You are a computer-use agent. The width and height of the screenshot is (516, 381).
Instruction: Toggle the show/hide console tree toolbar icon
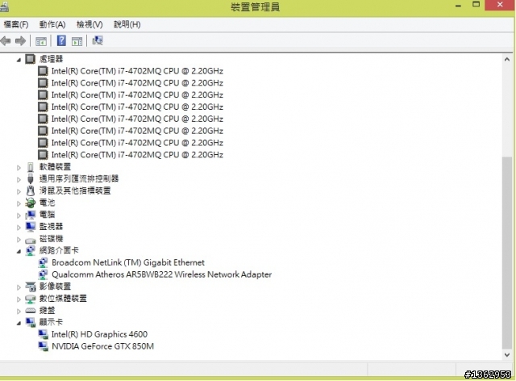41,41
